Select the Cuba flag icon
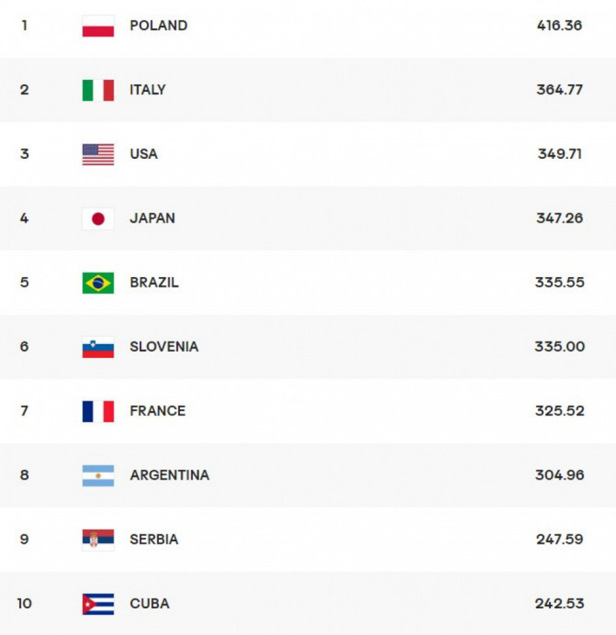The height and width of the screenshot is (635, 616). [x=98, y=604]
